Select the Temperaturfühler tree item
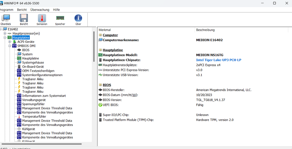292x149 pixels. tap(34, 116)
